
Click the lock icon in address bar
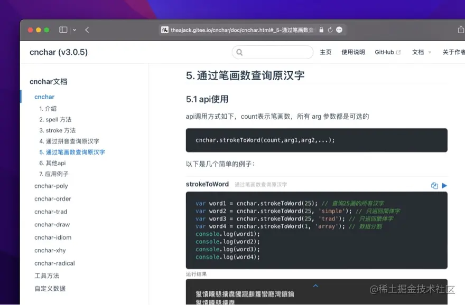click(x=321, y=30)
